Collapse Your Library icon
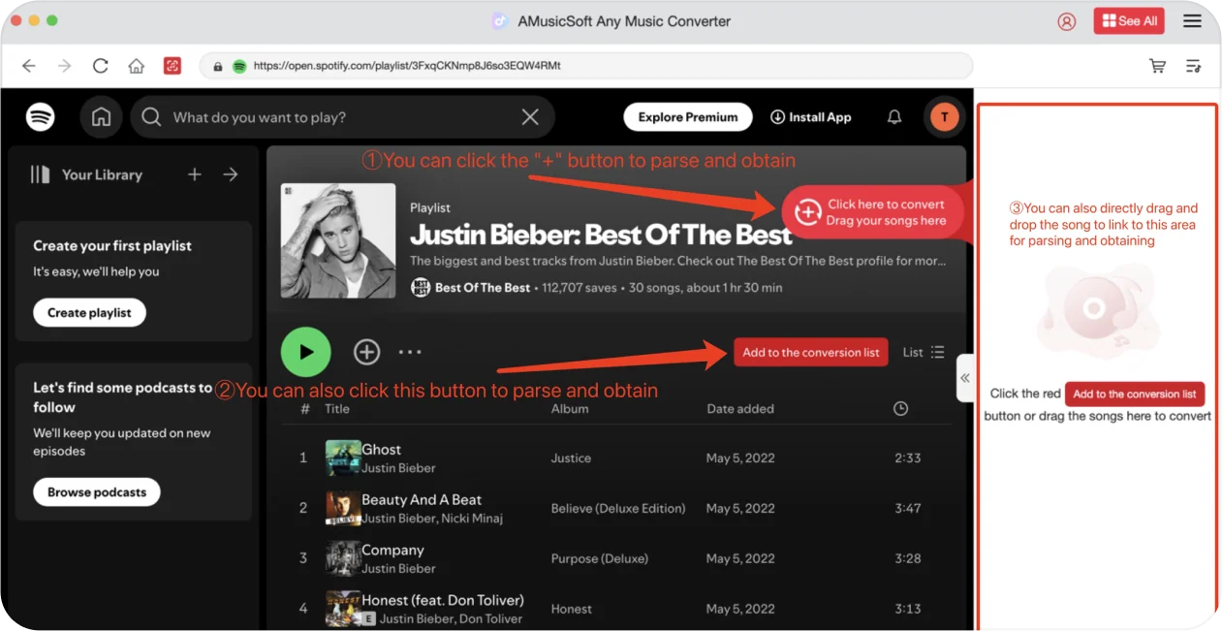 pos(40,174)
